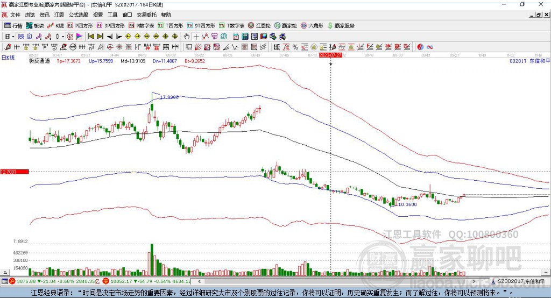Screen dimensions: 551x298
Task: Click the SZ002017,东信和平 status bar entry
Action: [518, 281]
